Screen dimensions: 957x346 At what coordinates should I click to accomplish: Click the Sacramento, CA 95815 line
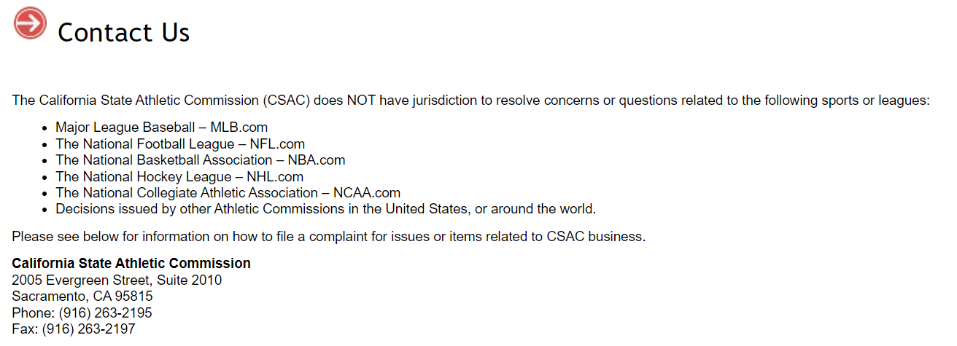[x=82, y=296]
